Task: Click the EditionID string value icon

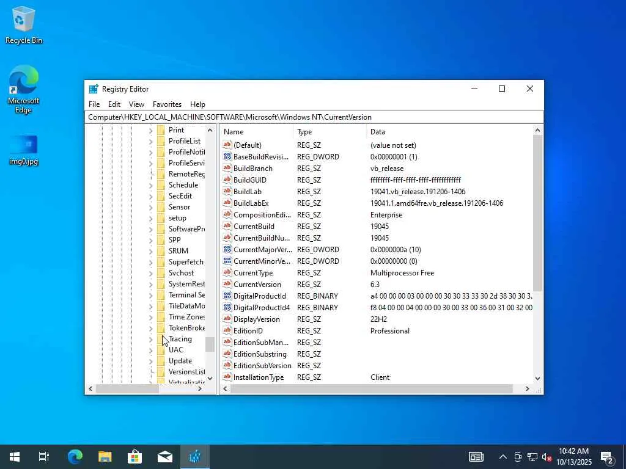Action: tap(227, 330)
